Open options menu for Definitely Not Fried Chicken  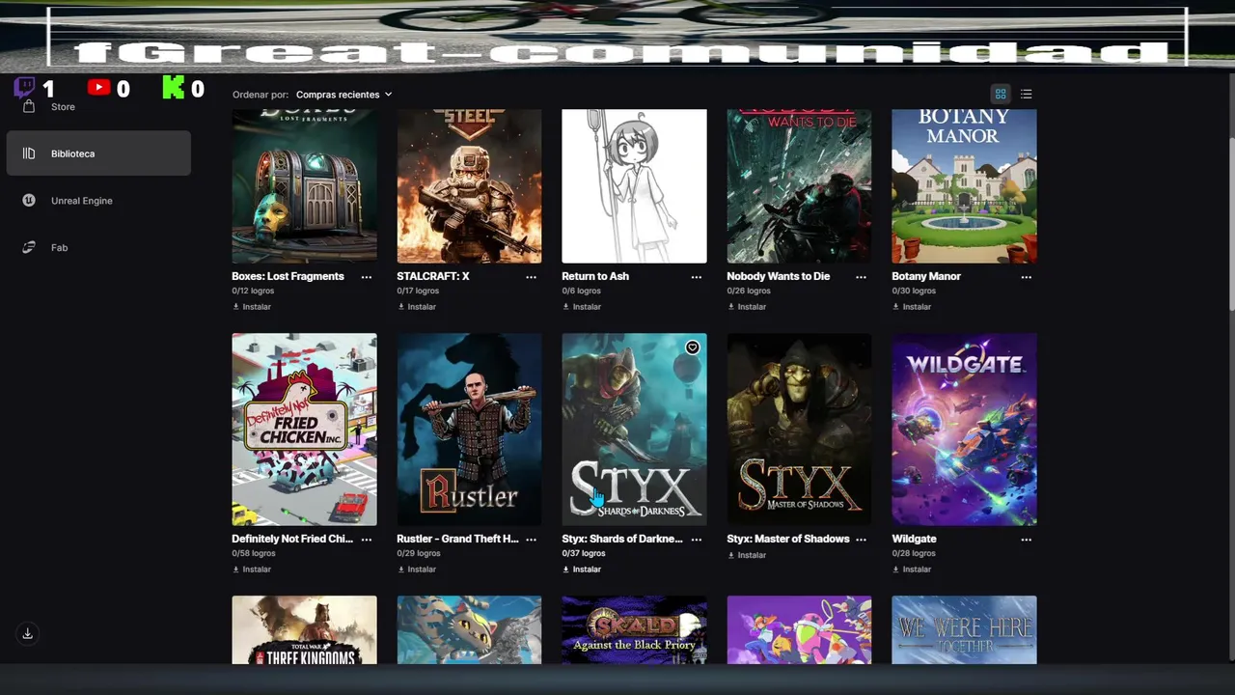367,540
